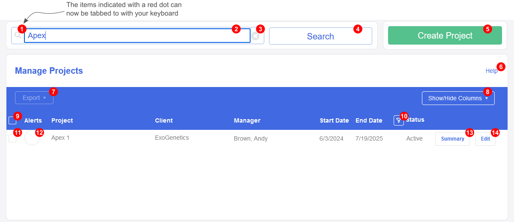Click the Active status cell
The height and width of the screenshot is (222, 514).
(415, 138)
